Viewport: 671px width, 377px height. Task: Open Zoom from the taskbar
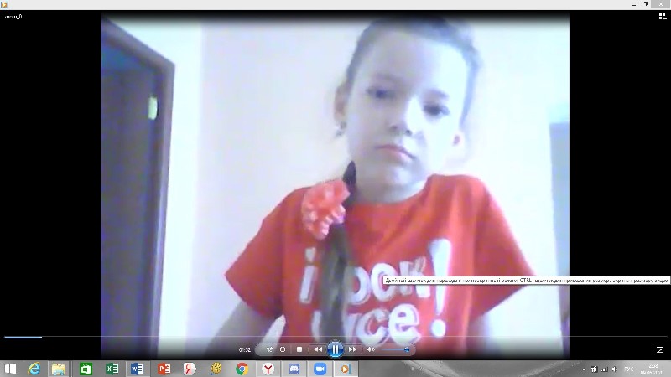[320, 369]
